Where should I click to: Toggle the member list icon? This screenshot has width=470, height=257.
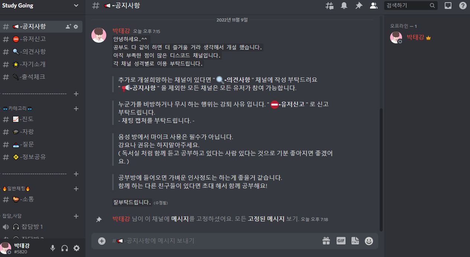(x=373, y=6)
